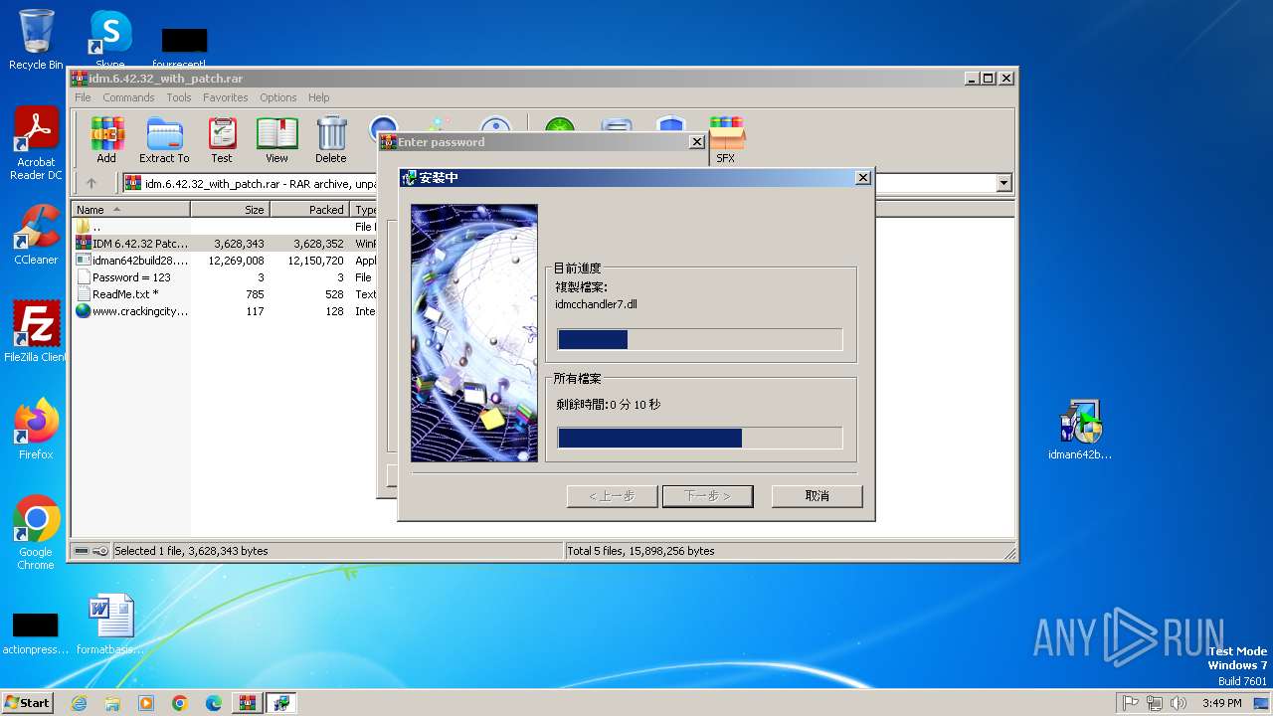Viewport: 1273px width, 716px height.
Task: Select the idman642b... installer desktop icon
Action: (1080, 430)
